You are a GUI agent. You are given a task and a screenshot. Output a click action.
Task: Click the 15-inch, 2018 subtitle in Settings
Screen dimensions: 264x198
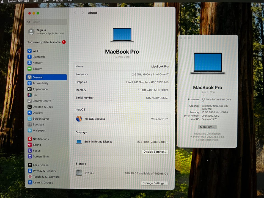[x=122, y=57]
